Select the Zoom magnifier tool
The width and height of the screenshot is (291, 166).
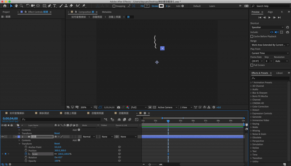[21, 6]
